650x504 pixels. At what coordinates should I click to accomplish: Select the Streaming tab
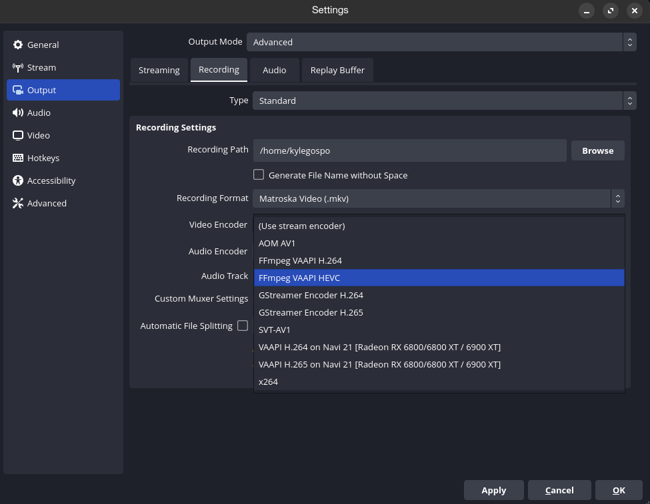click(159, 69)
